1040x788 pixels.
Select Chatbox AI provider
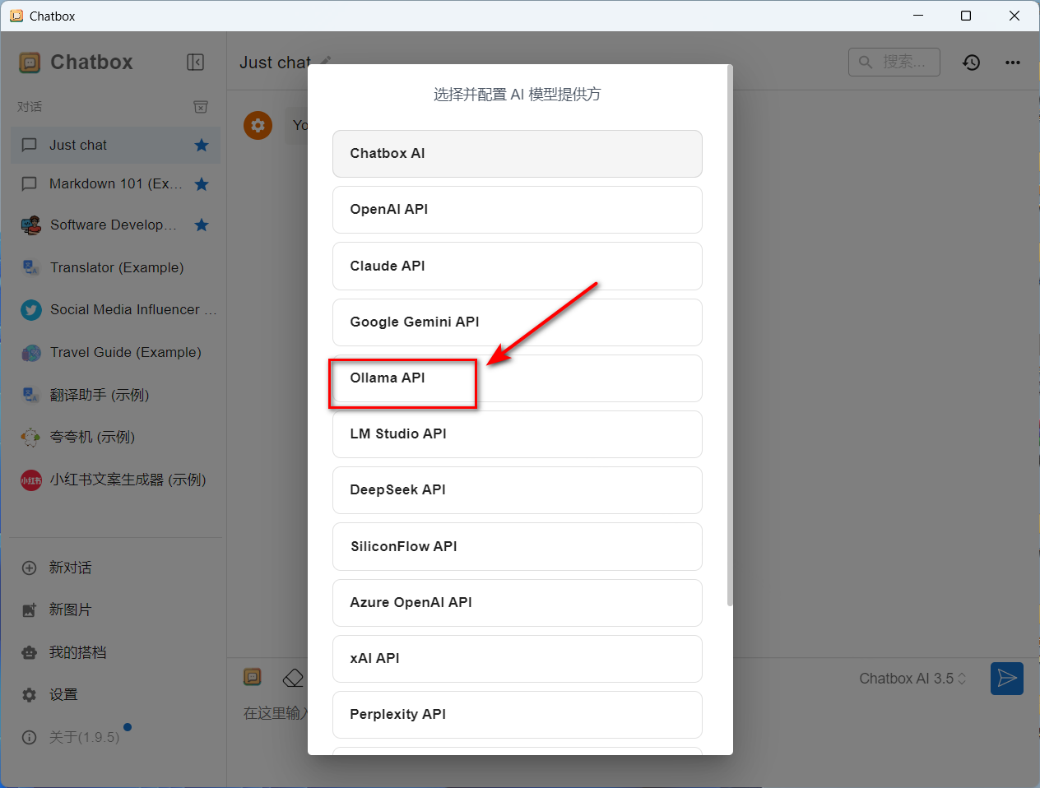[518, 154]
